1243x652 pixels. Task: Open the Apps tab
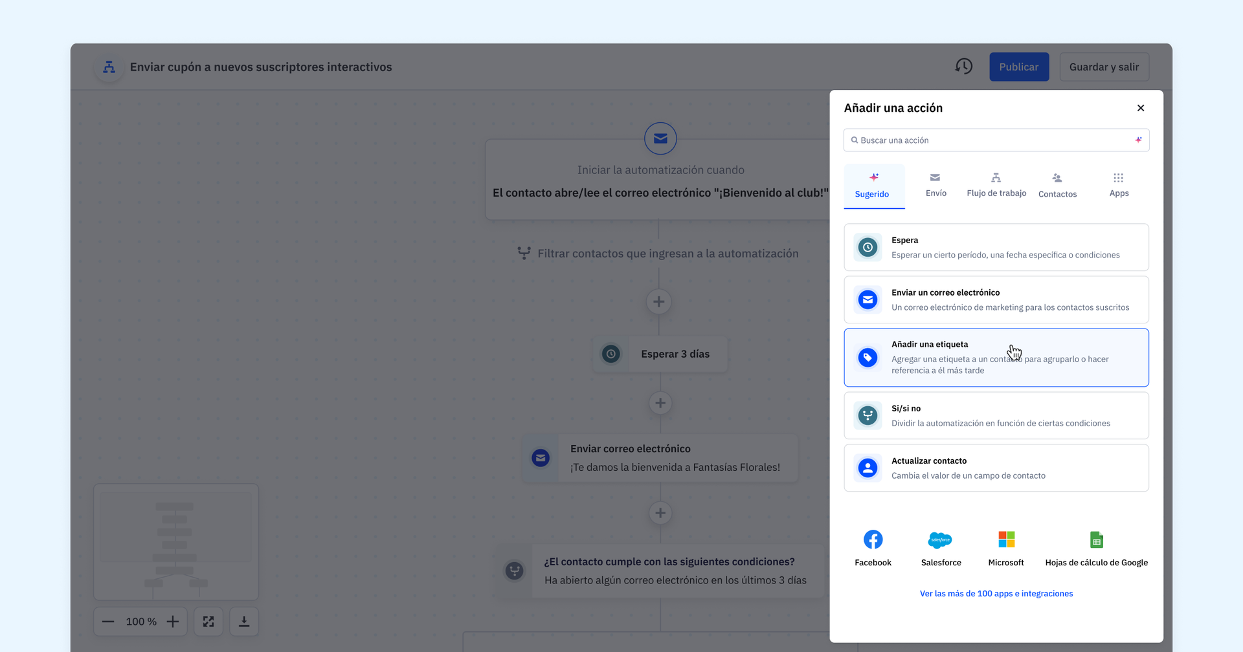click(x=1118, y=185)
